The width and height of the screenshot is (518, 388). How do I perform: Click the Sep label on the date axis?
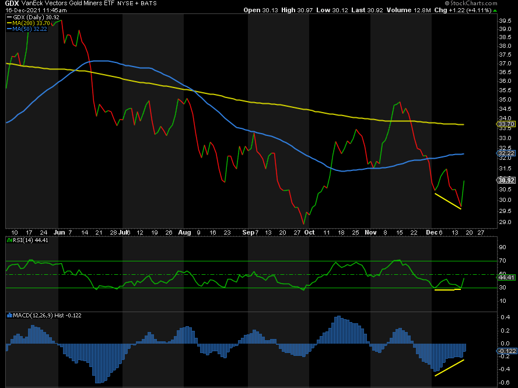pyautogui.click(x=249, y=232)
